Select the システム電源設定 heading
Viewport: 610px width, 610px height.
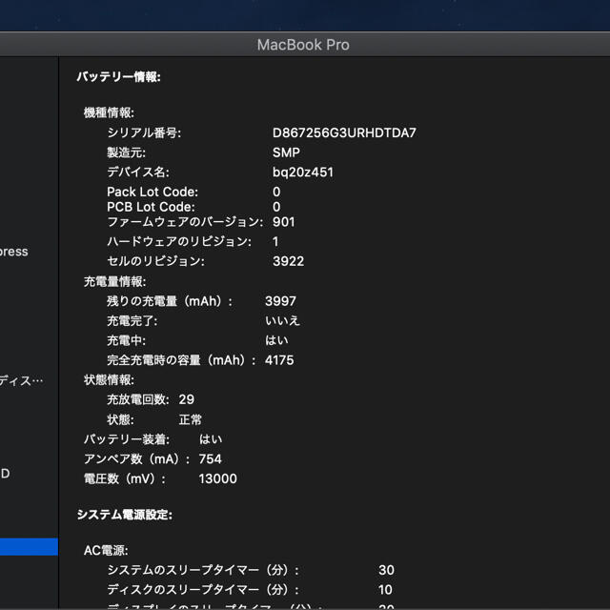125,515
